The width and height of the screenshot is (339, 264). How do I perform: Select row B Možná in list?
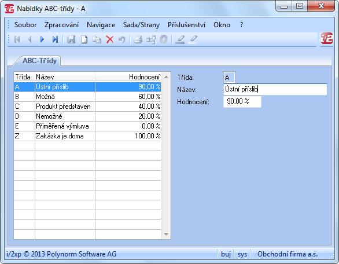click(87, 97)
